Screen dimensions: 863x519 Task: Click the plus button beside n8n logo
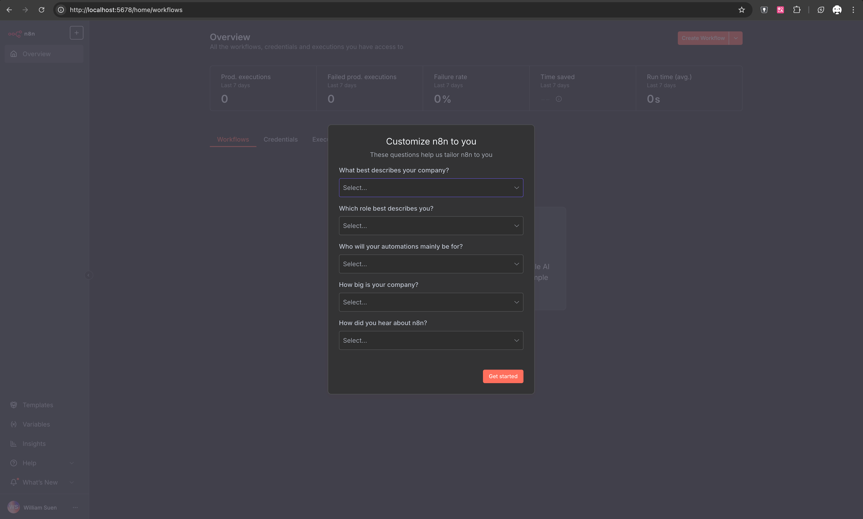pyautogui.click(x=76, y=33)
